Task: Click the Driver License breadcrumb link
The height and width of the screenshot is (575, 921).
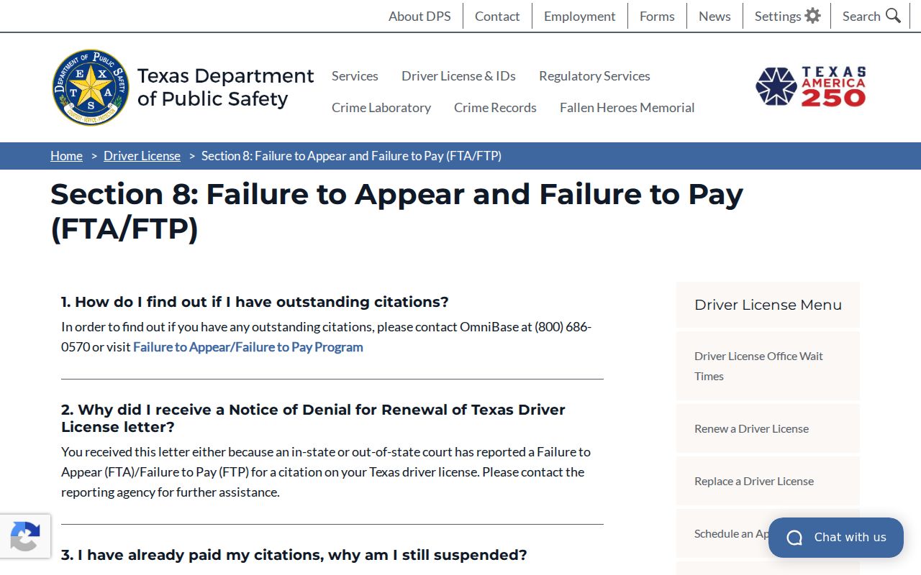Action: coord(142,156)
